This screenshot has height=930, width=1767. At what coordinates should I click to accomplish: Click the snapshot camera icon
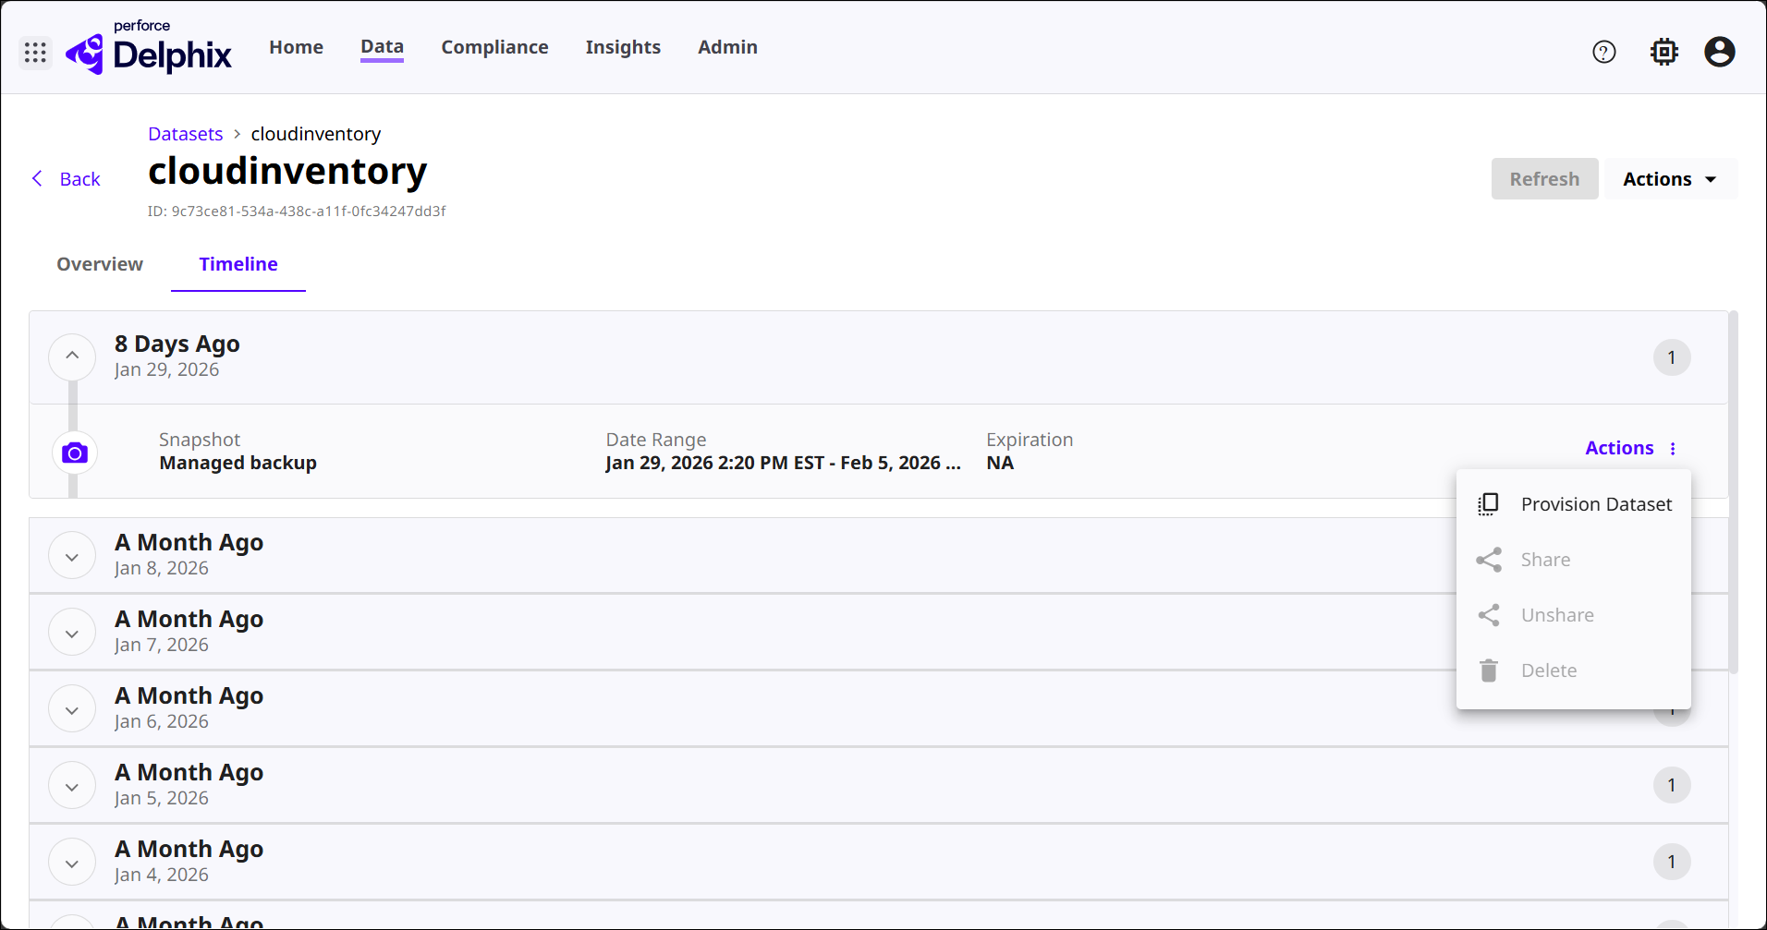click(x=75, y=453)
